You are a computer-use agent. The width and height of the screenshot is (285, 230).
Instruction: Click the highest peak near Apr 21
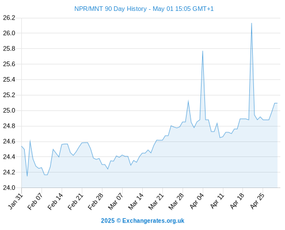[252, 24]
